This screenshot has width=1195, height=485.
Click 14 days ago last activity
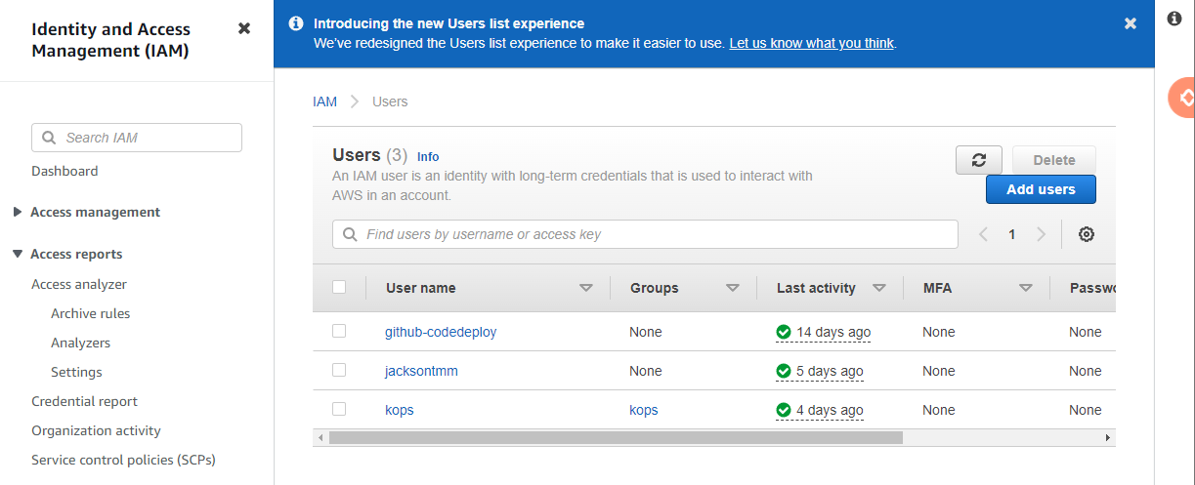coord(833,332)
